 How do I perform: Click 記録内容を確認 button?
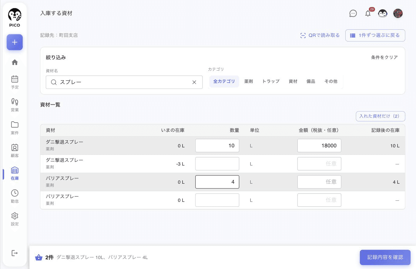[x=385, y=258]
